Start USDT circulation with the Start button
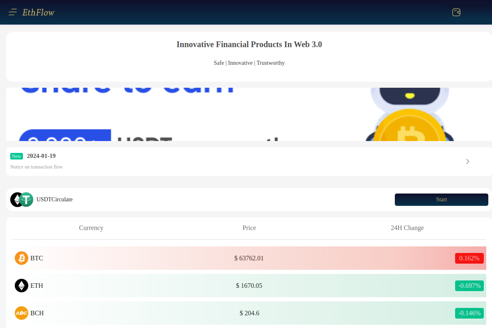Image resolution: width=492 pixels, height=328 pixels. (x=442, y=200)
